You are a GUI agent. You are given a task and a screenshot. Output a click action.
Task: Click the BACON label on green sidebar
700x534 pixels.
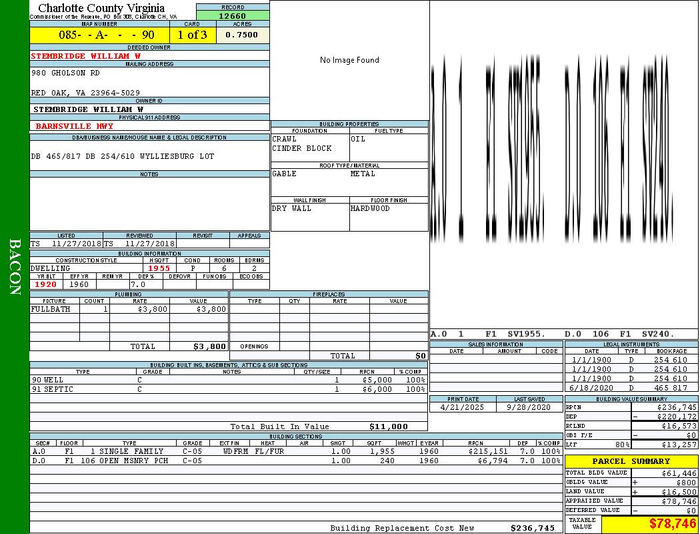click(x=15, y=267)
